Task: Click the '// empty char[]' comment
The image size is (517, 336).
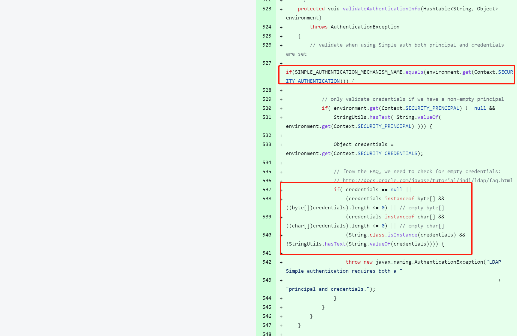Action: tap(422, 226)
